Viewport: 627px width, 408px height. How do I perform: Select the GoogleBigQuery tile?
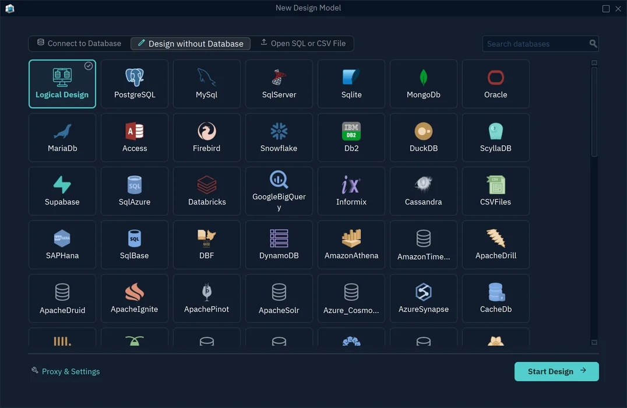point(279,191)
